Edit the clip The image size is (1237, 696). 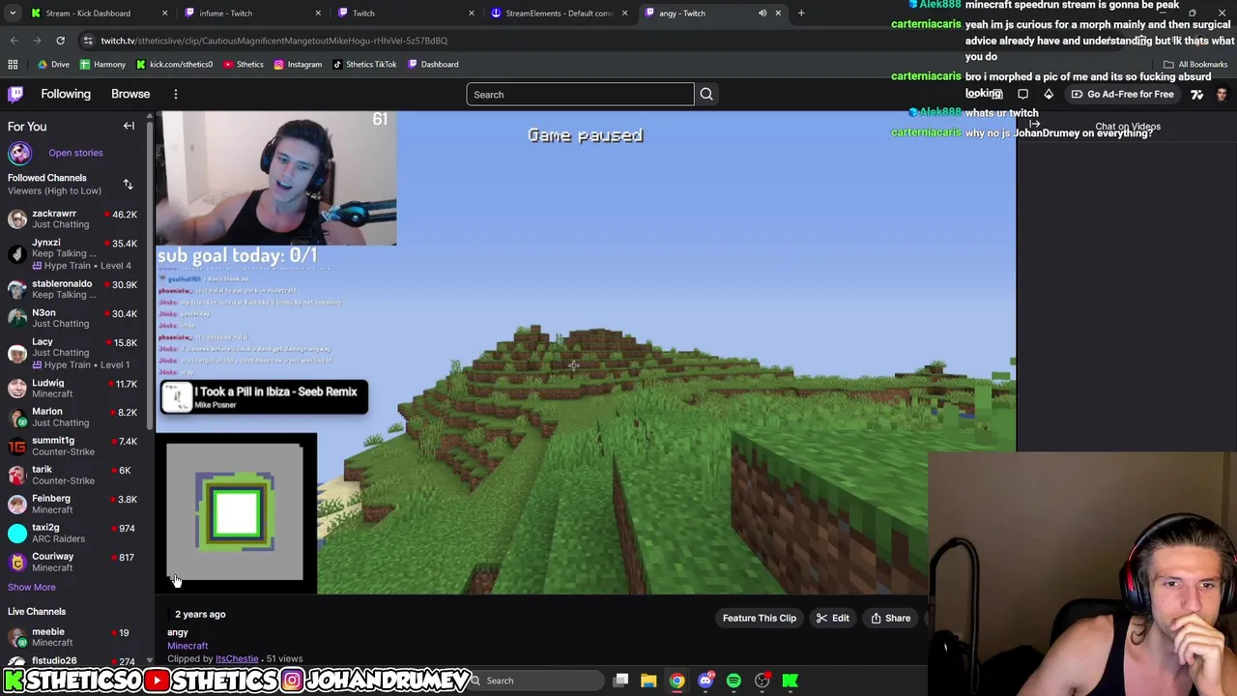click(833, 619)
